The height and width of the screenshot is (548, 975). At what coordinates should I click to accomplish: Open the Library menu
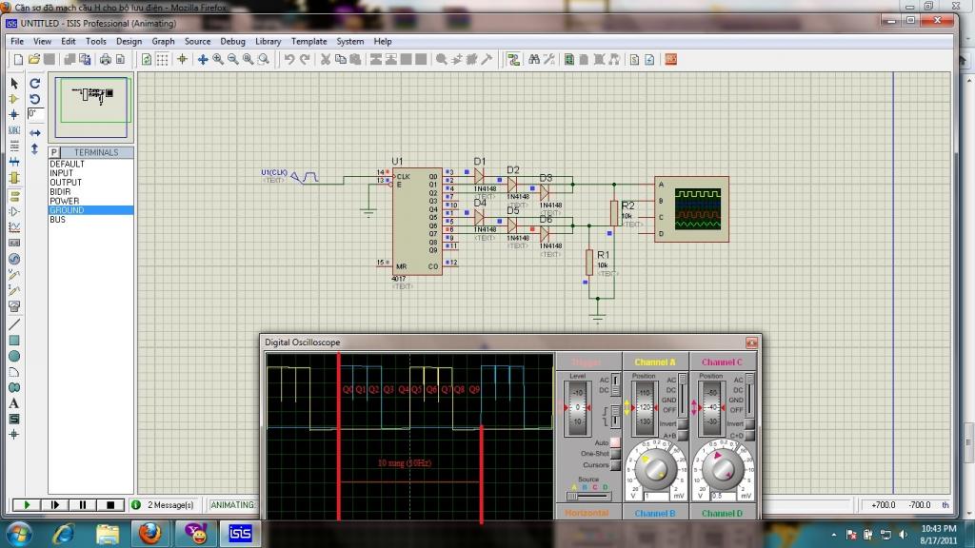[268, 41]
